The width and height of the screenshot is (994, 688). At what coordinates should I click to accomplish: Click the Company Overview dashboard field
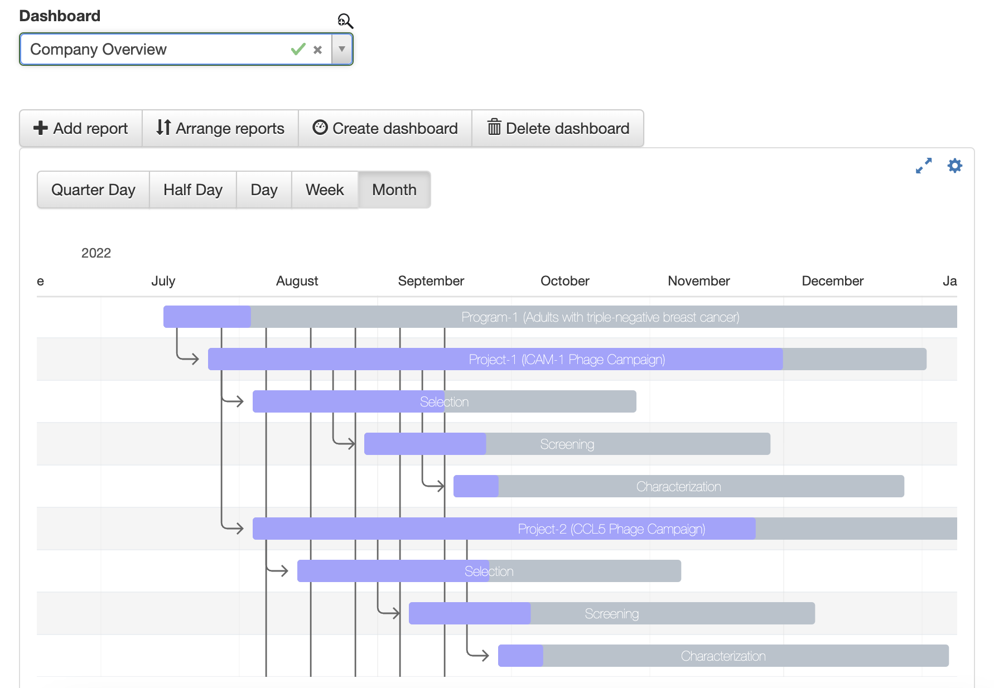tap(156, 50)
